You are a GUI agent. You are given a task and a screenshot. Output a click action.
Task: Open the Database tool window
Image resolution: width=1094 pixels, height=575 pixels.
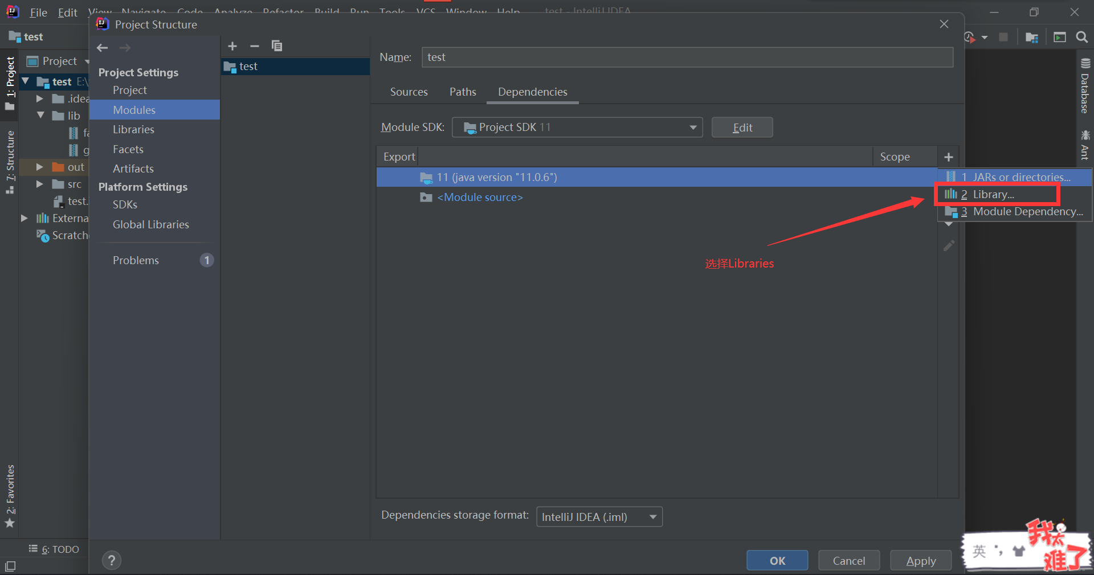(x=1085, y=87)
